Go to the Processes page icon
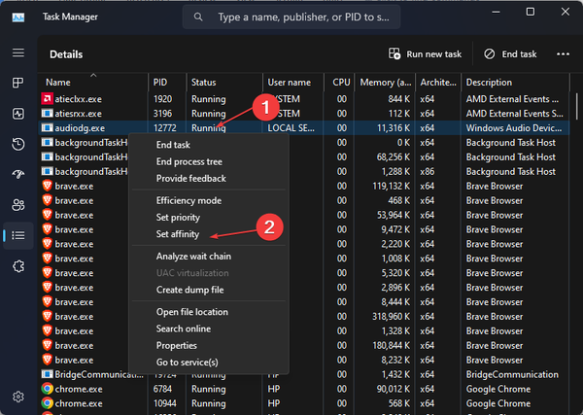The image size is (583, 415). coord(17,84)
